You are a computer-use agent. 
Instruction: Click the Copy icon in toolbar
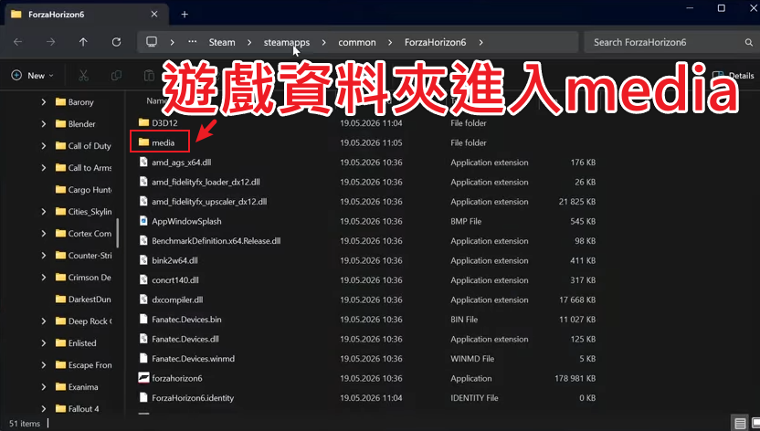pyautogui.click(x=116, y=76)
